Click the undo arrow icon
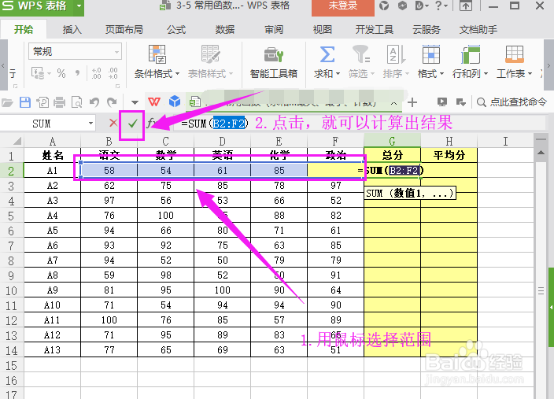Viewport: 554px width, 399px height. click(x=94, y=102)
